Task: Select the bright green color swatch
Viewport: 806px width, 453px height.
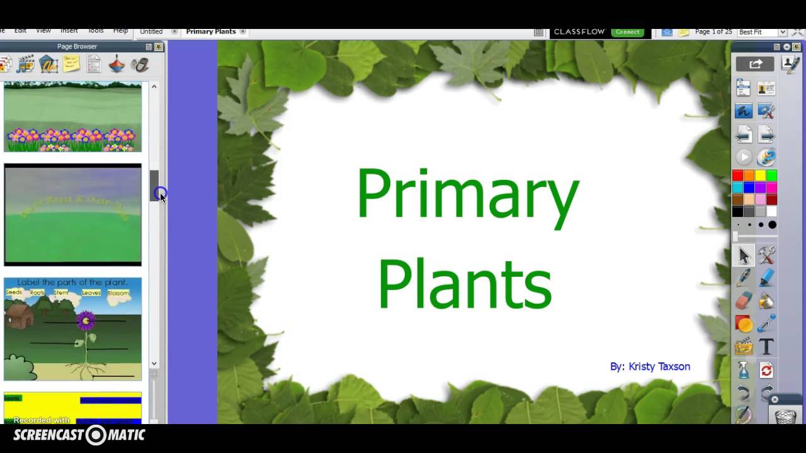Action: pyautogui.click(x=771, y=176)
